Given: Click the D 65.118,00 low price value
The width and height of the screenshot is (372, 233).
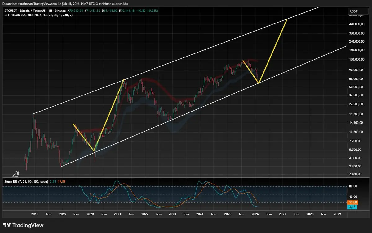Looking at the screenshot, I should tap(109, 11).
